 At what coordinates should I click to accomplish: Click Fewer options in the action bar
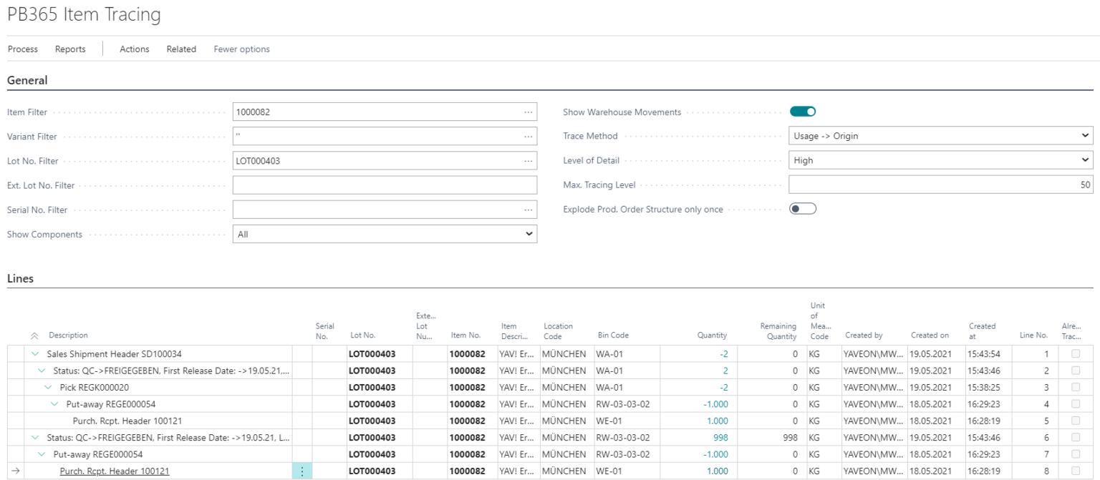click(x=243, y=49)
